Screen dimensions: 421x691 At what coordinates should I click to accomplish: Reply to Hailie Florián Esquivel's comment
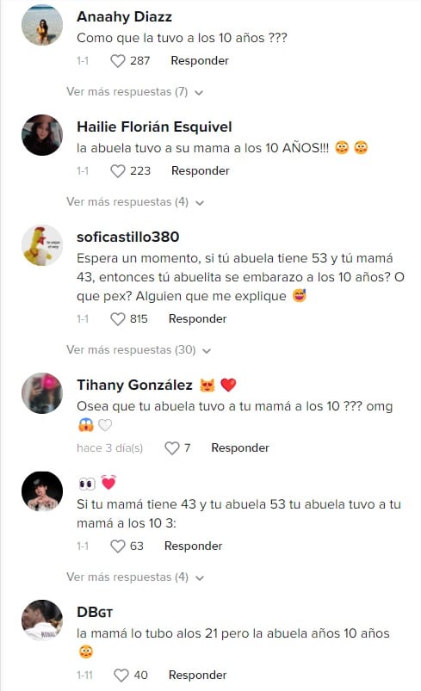click(200, 171)
